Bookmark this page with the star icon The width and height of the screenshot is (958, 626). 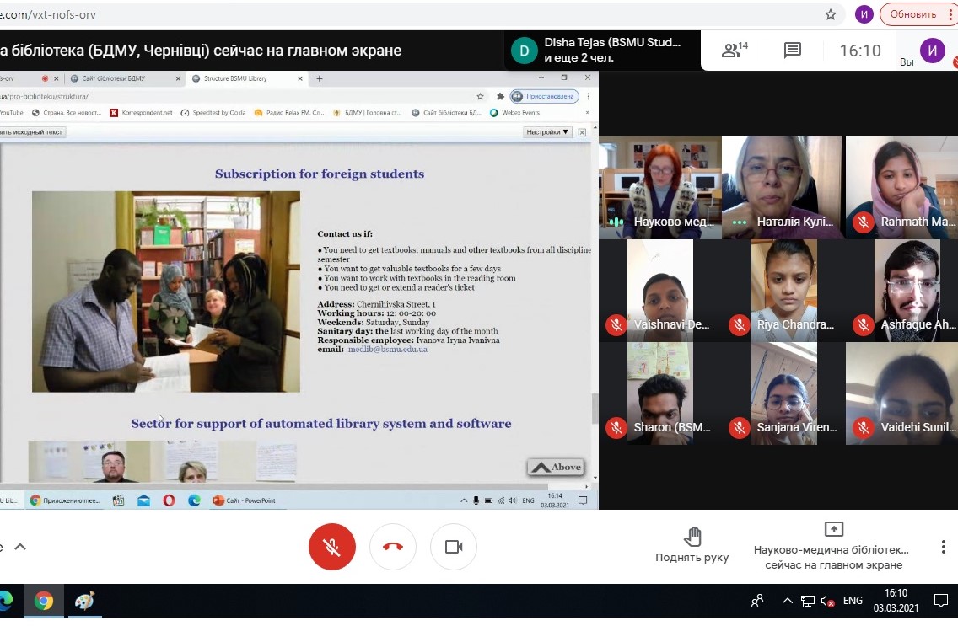click(x=831, y=14)
